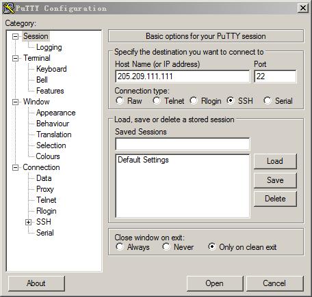
Task: Choose Telnet connection type radio button
Action: [x=157, y=100]
